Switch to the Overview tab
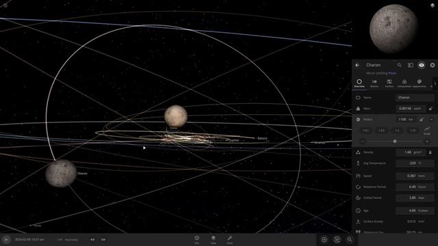The image size is (438, 246). click(359, 83)
